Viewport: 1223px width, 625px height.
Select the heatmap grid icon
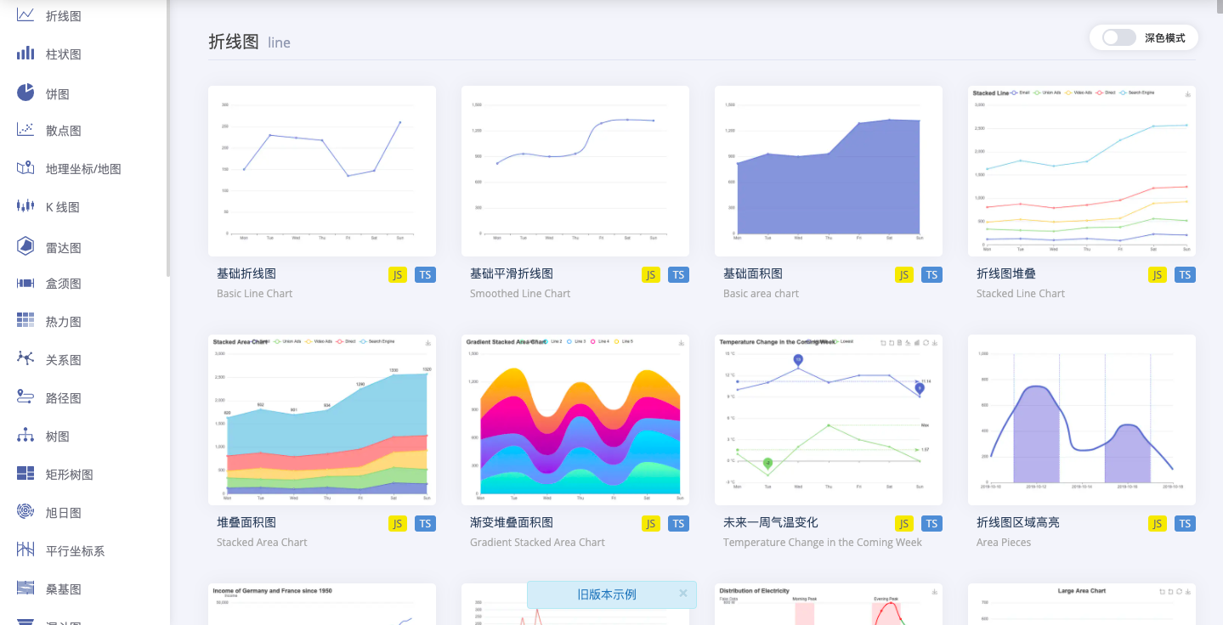coord(25,321)
